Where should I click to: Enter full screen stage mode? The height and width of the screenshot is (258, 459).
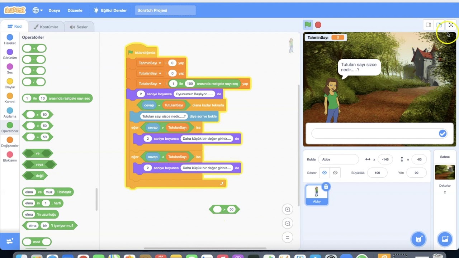[451, 25]
